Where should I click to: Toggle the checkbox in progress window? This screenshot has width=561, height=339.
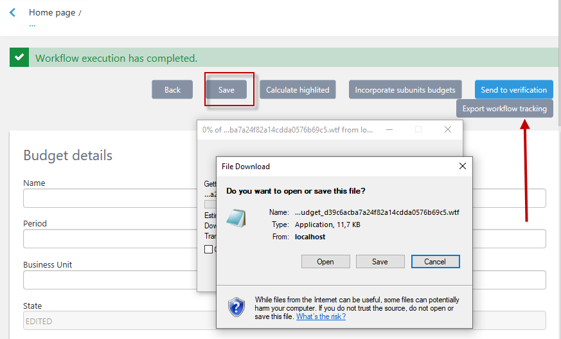coord(208,249)
